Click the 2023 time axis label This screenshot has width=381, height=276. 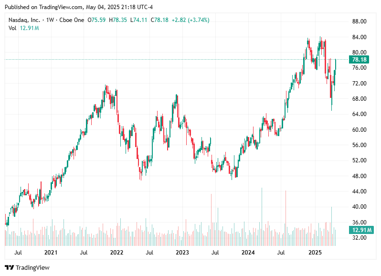pyautogui.click(x=182, y=253)
